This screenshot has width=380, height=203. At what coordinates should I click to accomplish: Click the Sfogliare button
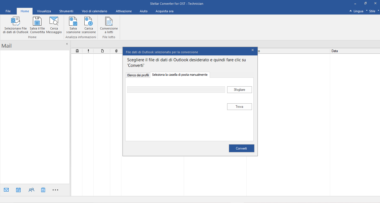[239, 90]
